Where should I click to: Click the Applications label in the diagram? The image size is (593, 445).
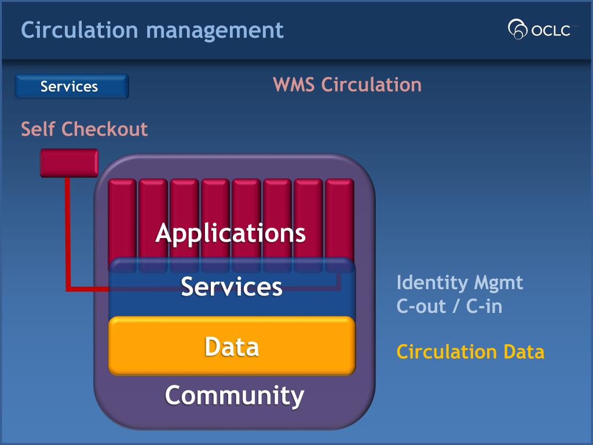230,233
